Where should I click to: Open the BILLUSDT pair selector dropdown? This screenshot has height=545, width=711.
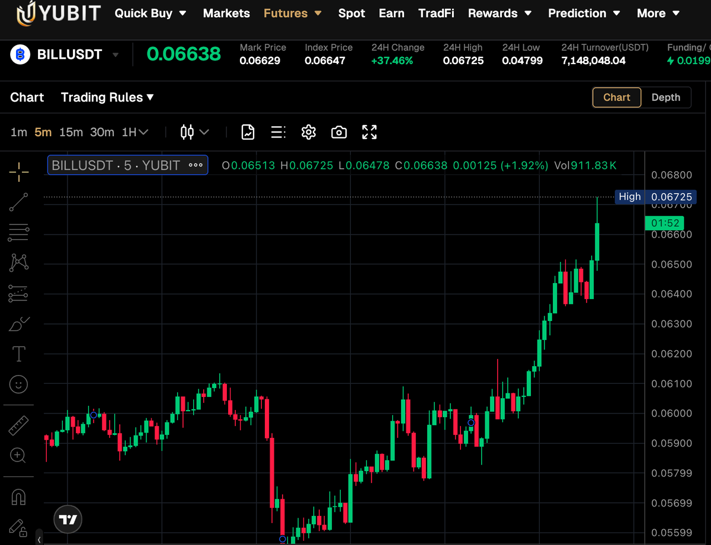pyautogui.click(x=115, y=55)
